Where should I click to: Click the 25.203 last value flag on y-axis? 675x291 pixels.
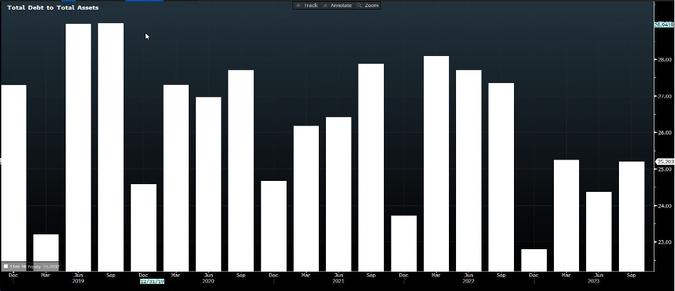pos(665,162)
